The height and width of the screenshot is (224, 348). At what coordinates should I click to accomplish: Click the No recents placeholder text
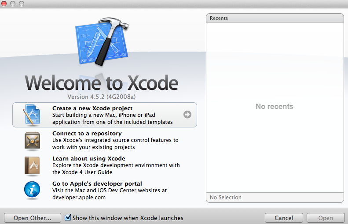[x=275, y=106]
